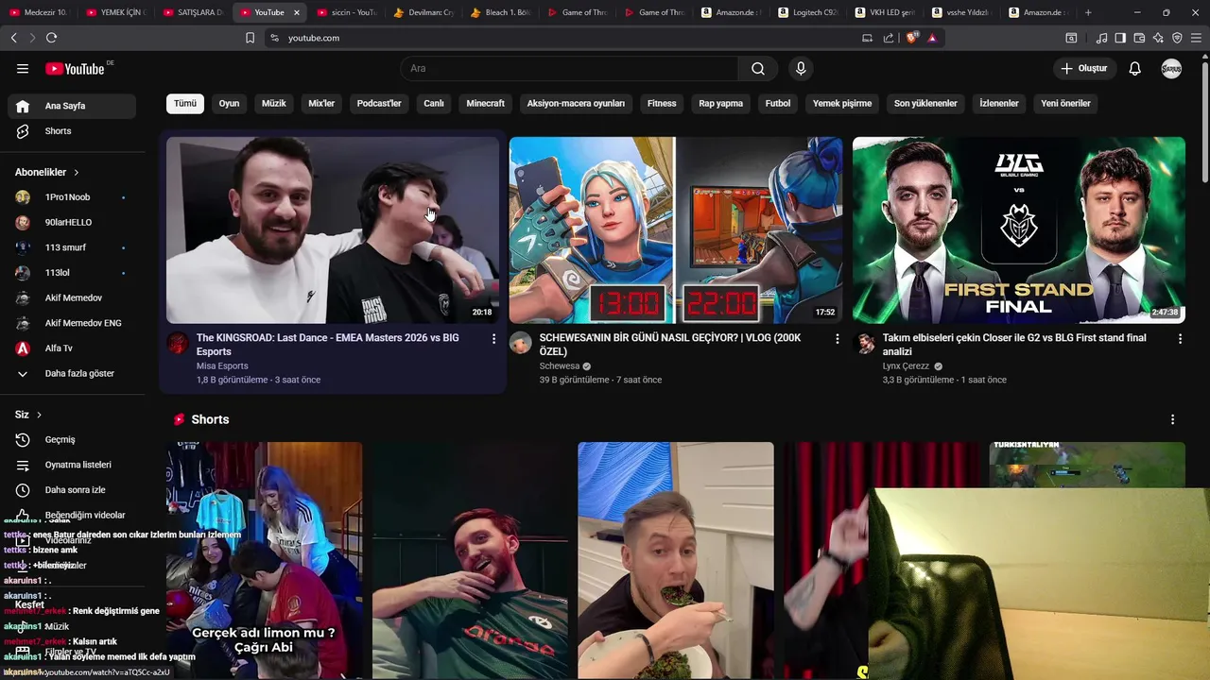Open Brave wallet icon
The height and width of the screenshot is (680, 1210).
[1139, 38]
